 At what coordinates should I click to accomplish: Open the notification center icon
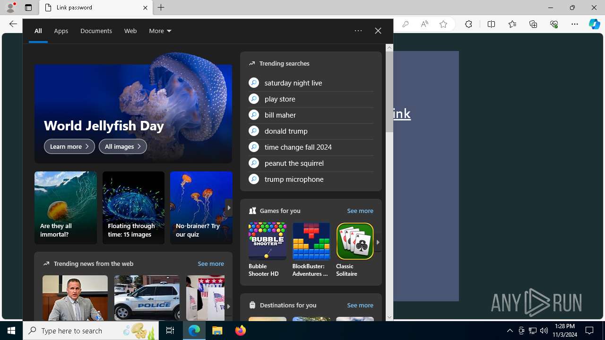point(590,331)
